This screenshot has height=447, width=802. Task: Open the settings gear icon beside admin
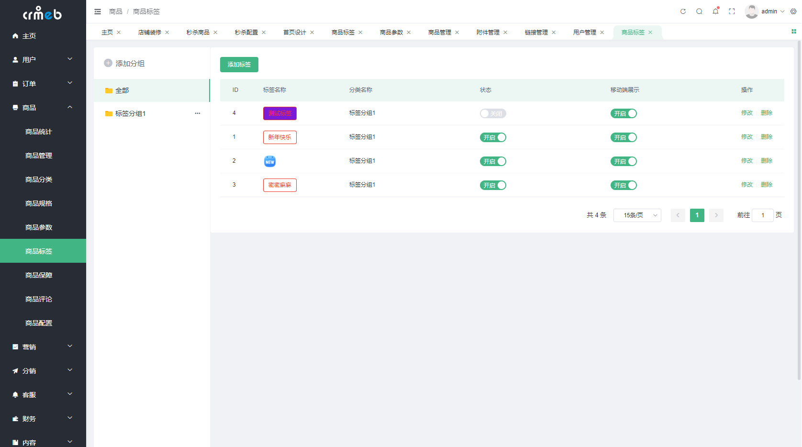(793, 11)
